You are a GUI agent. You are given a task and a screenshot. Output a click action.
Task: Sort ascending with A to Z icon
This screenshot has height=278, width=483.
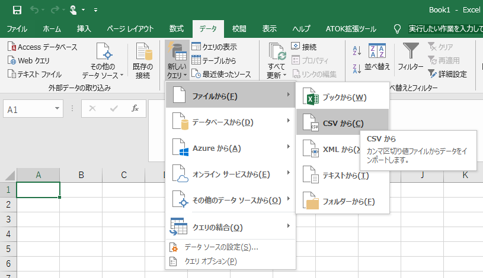point(357,51)
